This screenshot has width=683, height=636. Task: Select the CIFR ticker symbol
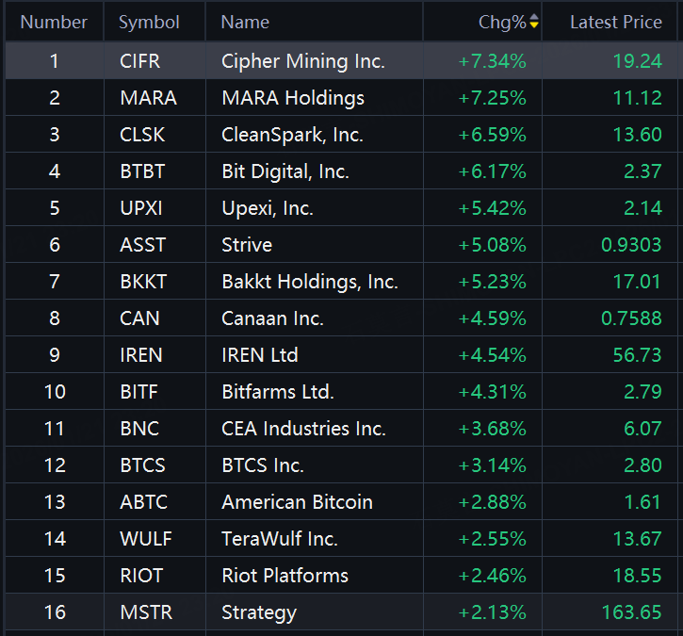[x=140, y=61]
